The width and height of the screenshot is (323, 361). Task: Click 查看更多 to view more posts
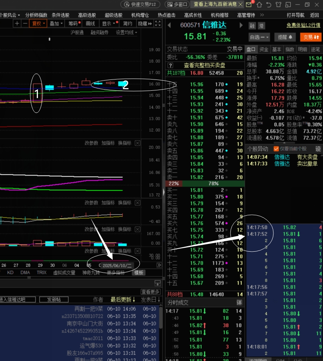click(150, 292)
